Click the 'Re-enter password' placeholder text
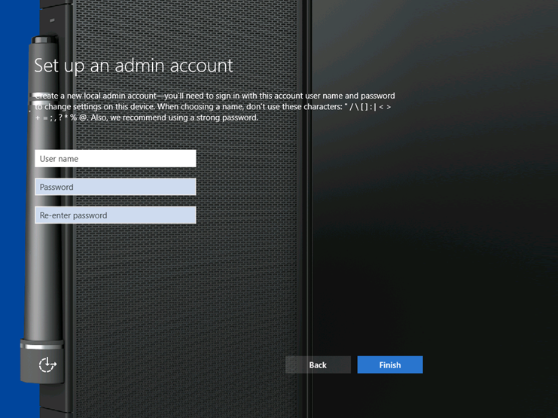 [73, 216]
